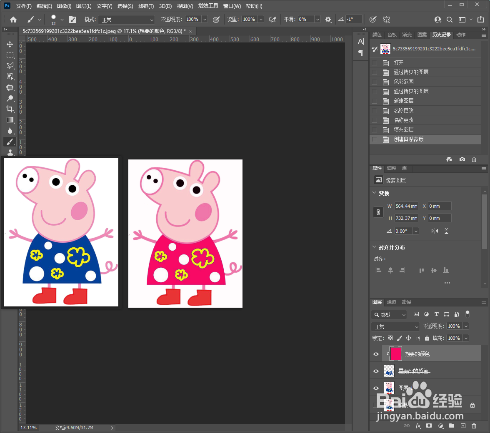Open brush preset picker arrow

62,20
